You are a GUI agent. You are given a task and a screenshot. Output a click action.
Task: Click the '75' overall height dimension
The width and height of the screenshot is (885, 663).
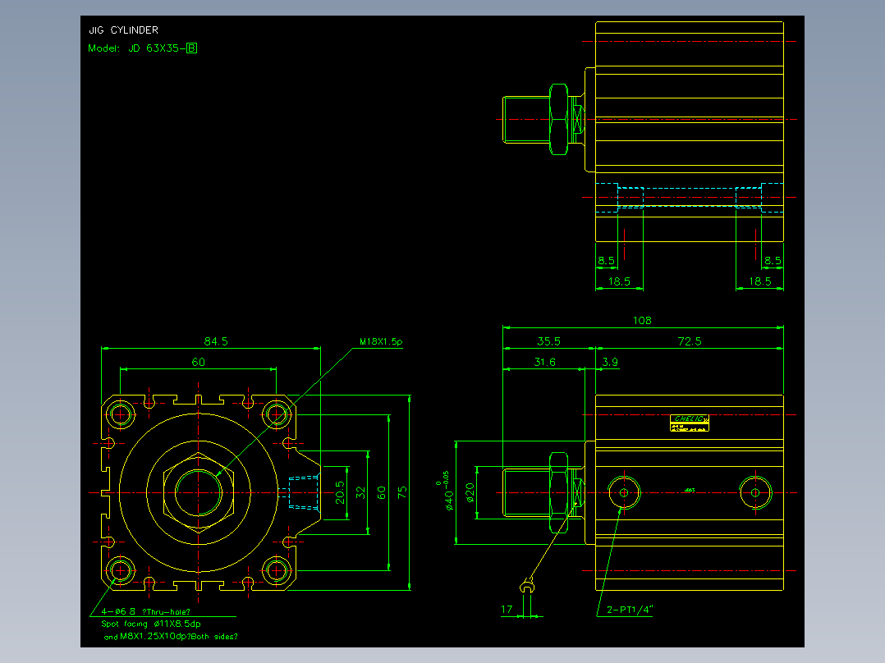tap(402, 492)
